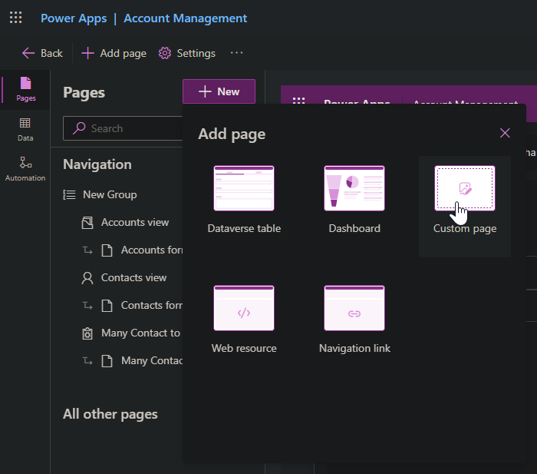Click the Power Apps header link
The image size is (537, 474).
(x=74, y=18)
